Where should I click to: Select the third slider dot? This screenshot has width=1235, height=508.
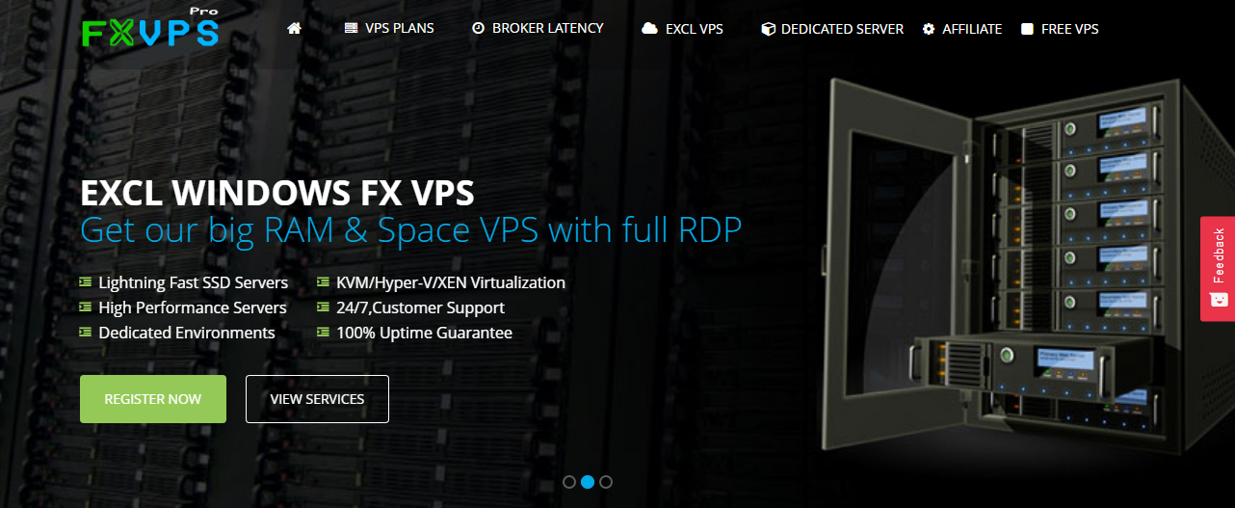tap(606, 482)
